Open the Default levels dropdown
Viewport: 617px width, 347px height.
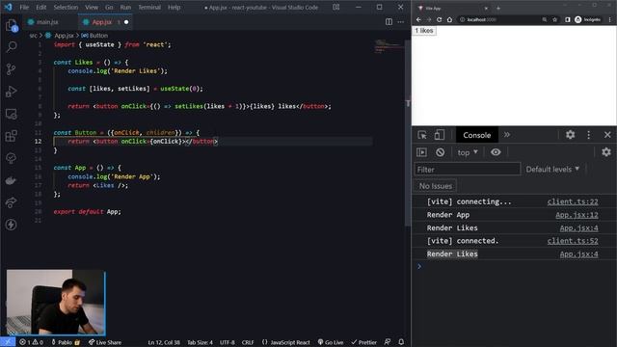(x=552, y=170)
